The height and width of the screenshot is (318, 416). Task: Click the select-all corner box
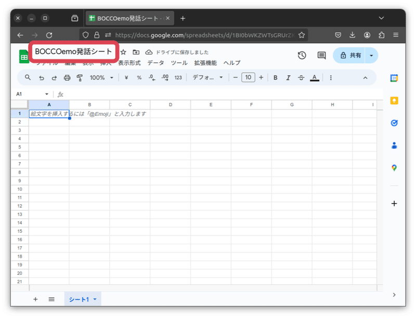click(20, 104)
